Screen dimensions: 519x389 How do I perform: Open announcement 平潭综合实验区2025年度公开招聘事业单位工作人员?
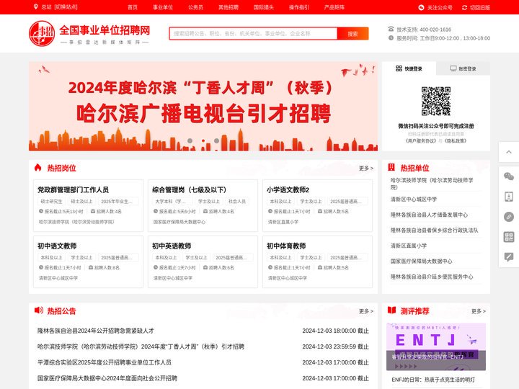pos(105,362)
